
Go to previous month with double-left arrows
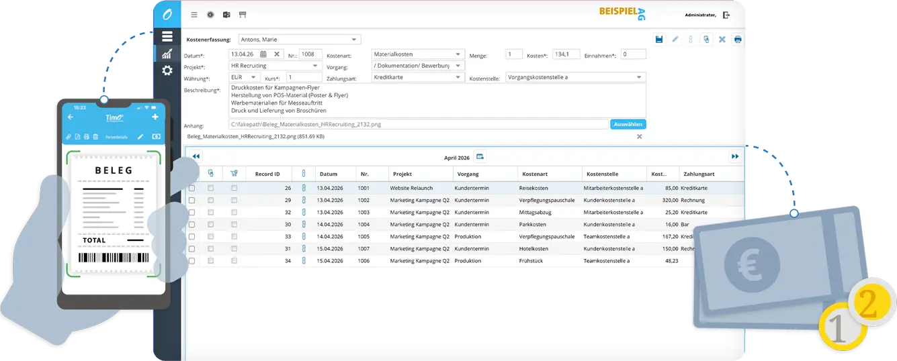click(x=196, y=156)
